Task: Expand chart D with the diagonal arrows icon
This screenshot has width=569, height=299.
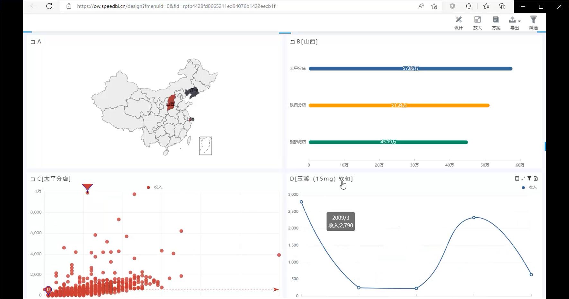Action: pos(523,179)
